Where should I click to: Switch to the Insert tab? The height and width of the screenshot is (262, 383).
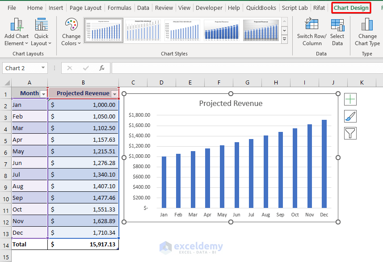pos(56,8)
